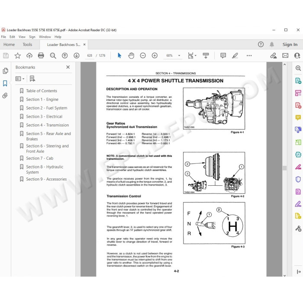Open the View menu
Viewport: 303px width, 303px height.
pos(22,37)
